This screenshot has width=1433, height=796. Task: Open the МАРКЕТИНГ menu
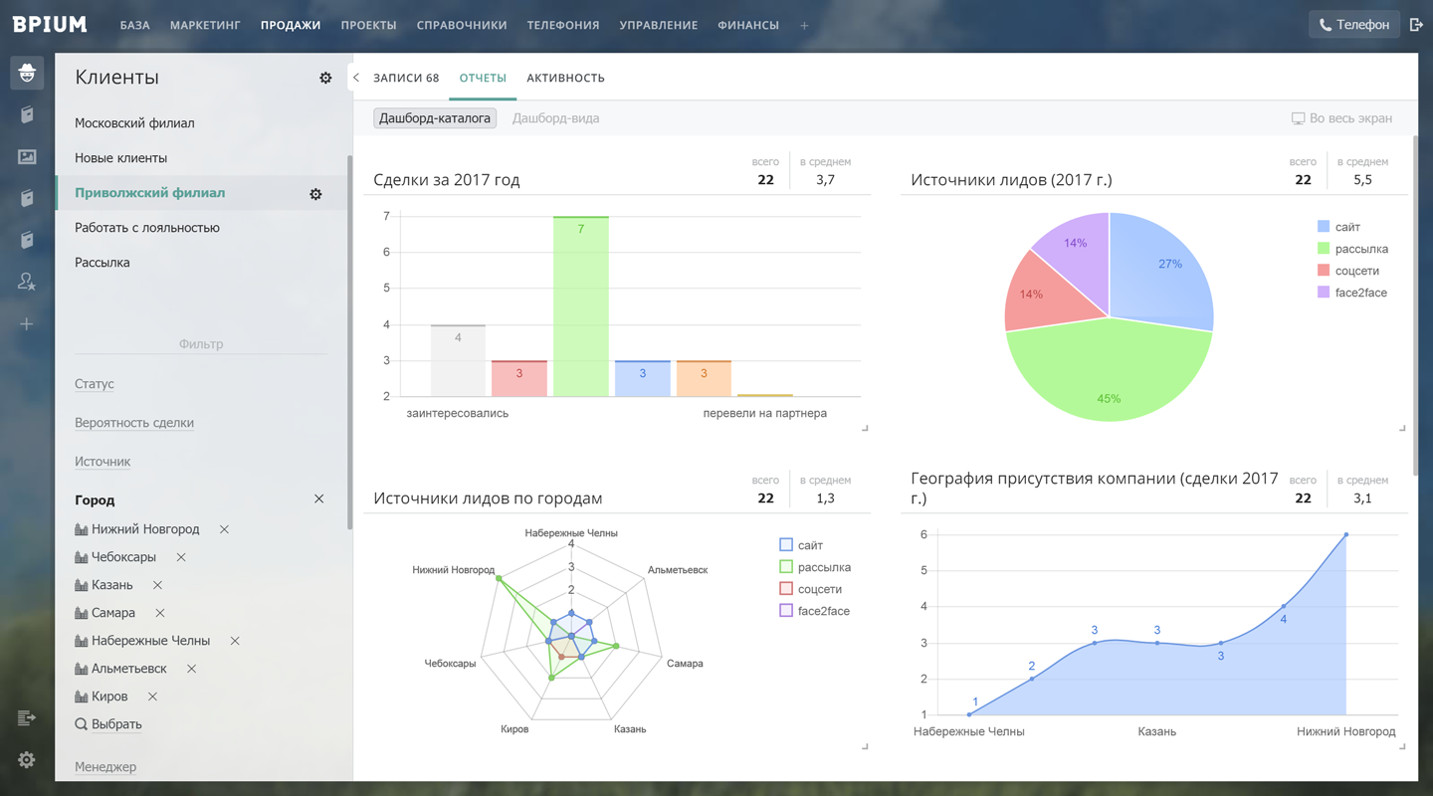205,25
